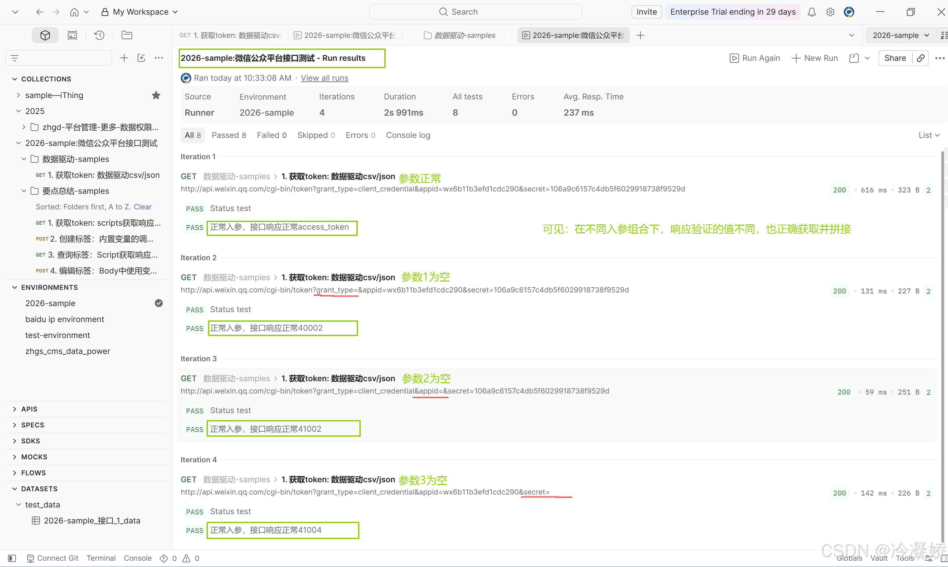
Task: Open the My Workspace dropdown
Action: pyautogui.click(x=140, y=12)
